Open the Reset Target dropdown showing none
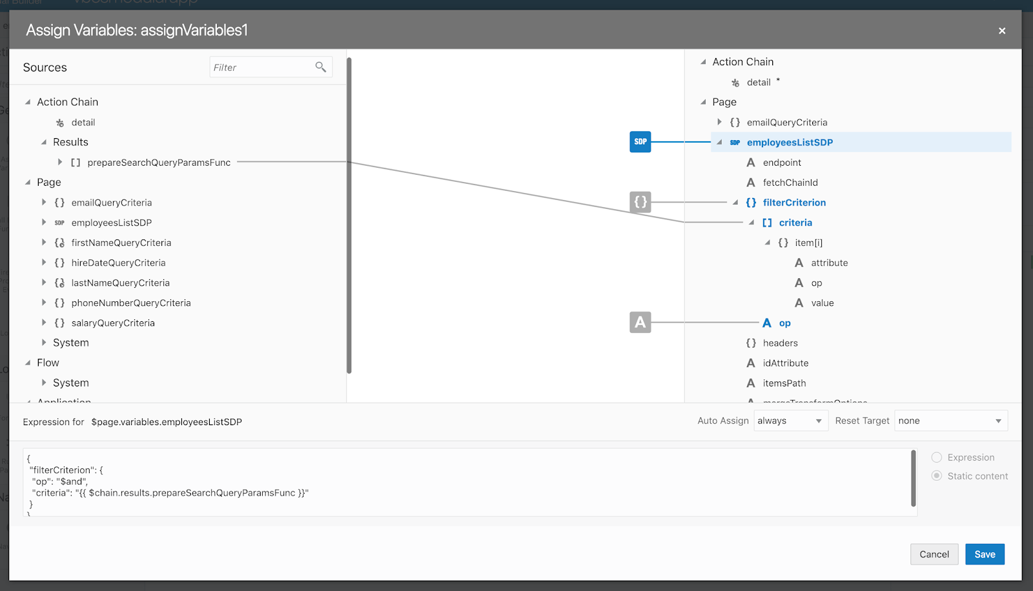The width and height of the screenshot is (1033, 591). point(950,420)
